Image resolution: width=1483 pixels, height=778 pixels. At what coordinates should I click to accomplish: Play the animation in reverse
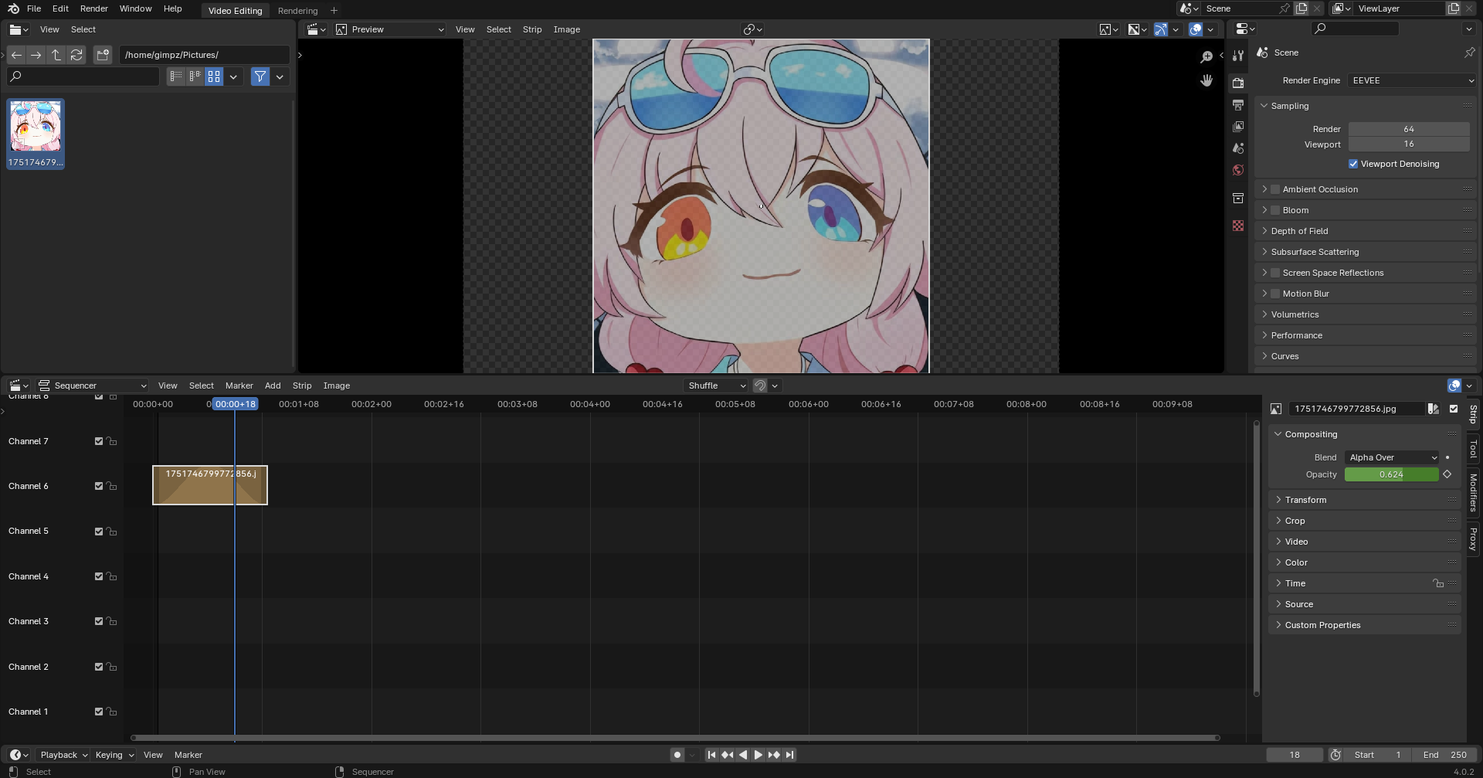pos(743,755)
